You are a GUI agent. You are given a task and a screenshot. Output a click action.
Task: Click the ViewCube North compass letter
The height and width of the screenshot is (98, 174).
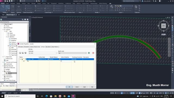tap(164, 21)
